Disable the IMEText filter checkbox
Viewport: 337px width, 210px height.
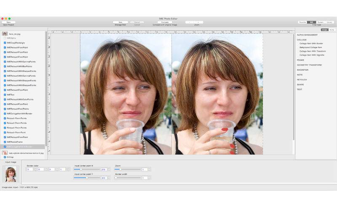[5, 95]
